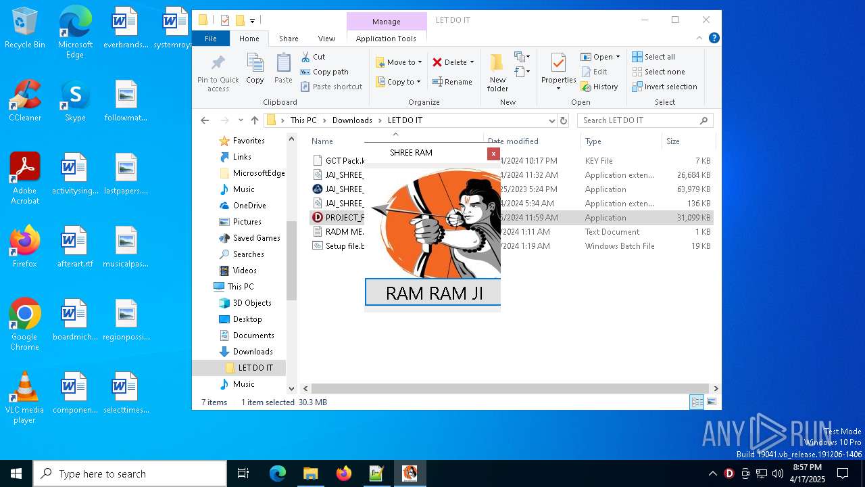865x487 pixels.
Task: Click the Paste ribbon icon
Action: (x=283, y=68)
